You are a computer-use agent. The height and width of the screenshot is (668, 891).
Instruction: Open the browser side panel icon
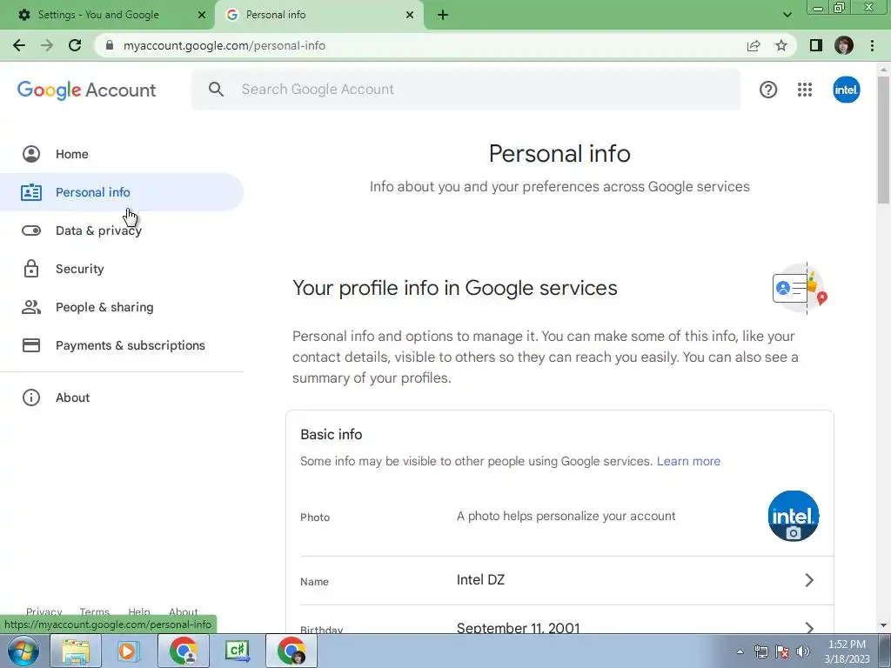click(816, 45)
